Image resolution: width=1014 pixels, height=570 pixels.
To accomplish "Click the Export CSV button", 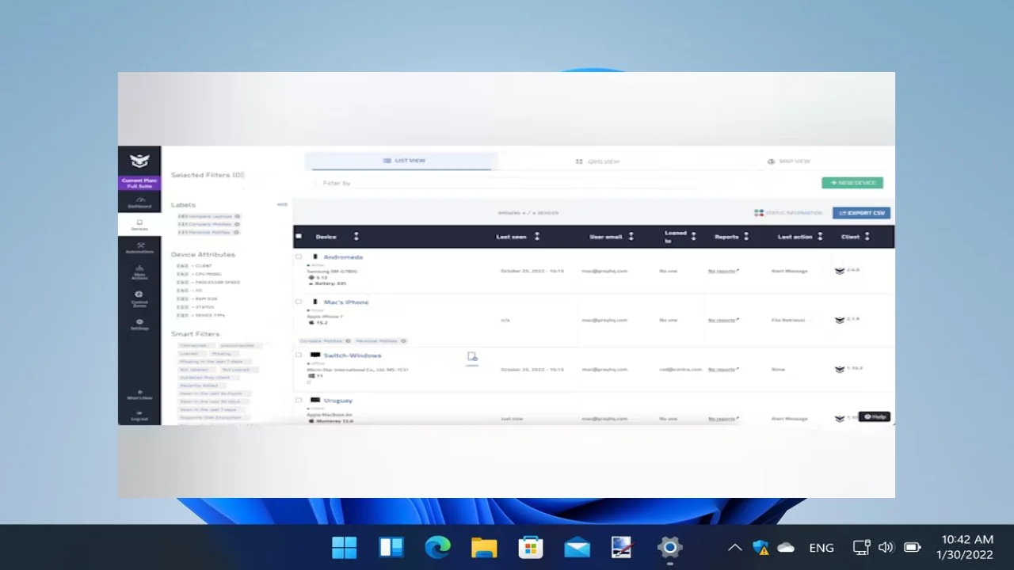I will pos(862,213).
